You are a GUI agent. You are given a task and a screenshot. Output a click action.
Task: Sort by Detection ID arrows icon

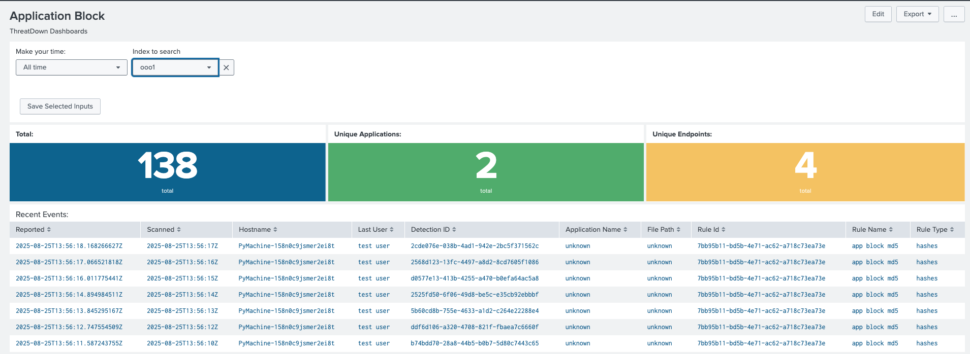pyautogui.click(x=454, y=230)
